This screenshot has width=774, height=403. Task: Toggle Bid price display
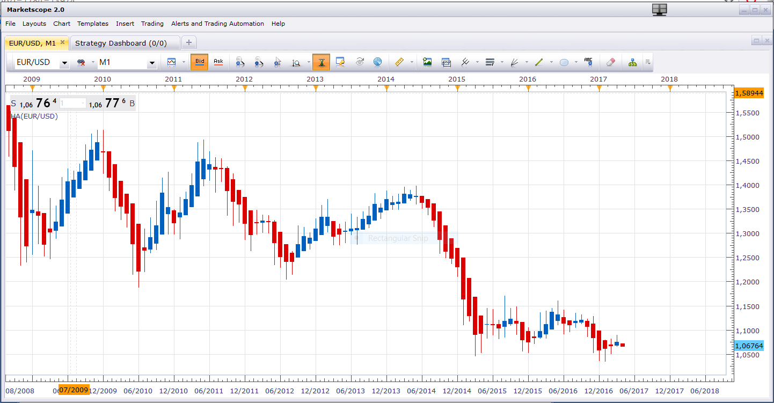(200, 62)
